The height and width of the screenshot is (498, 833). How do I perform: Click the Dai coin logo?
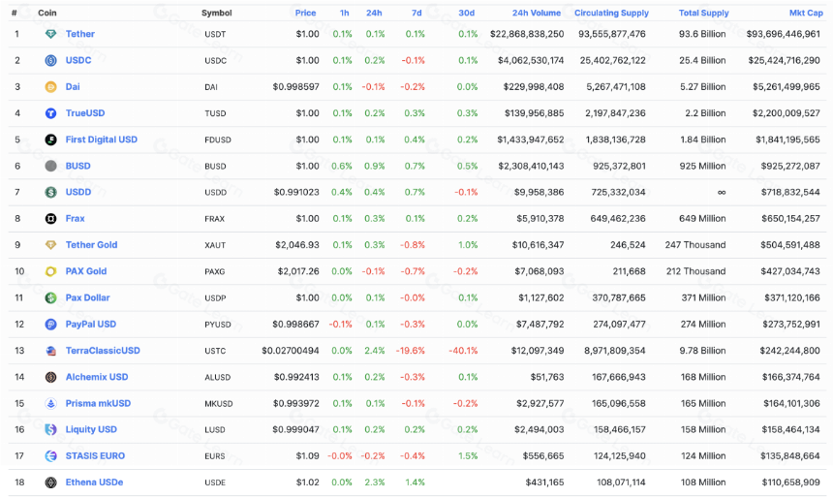[50, 86]
